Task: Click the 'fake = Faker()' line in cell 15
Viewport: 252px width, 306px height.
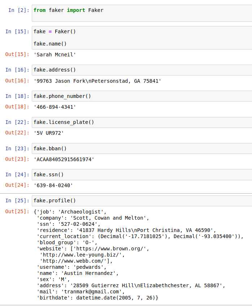Action: click(55, 31)
